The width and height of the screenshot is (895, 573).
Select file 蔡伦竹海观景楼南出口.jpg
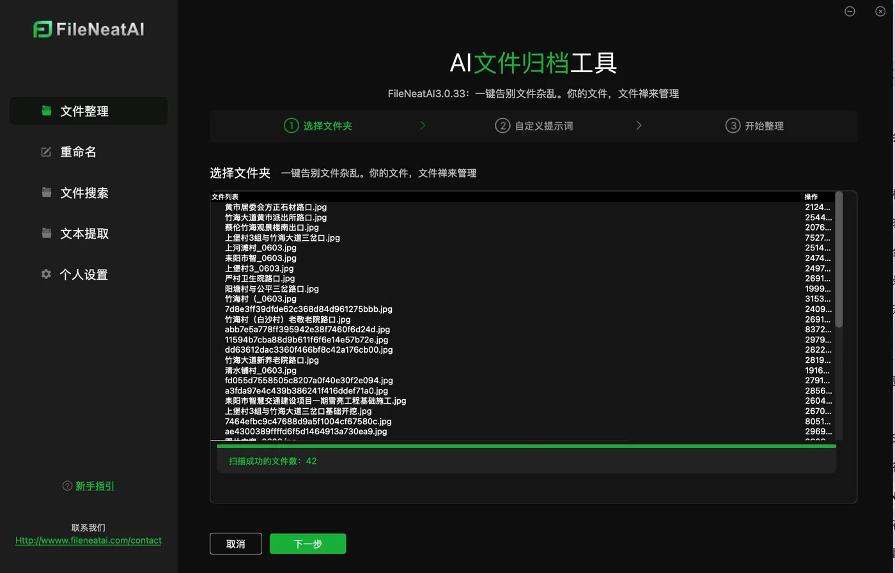(272, 227)
